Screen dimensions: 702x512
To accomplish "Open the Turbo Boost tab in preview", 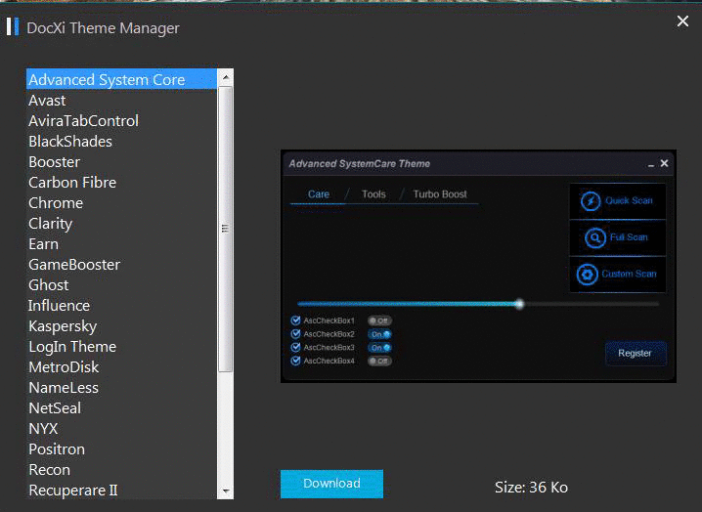I will 440,194.
